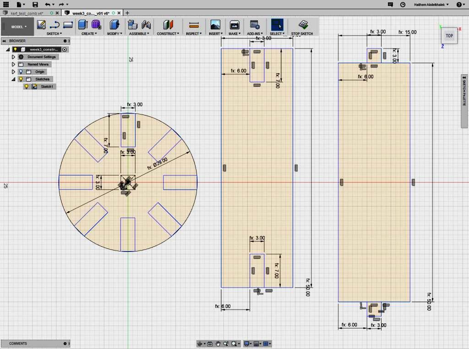
Task: Open the File menu icon
Action: [x=19, y=5]
